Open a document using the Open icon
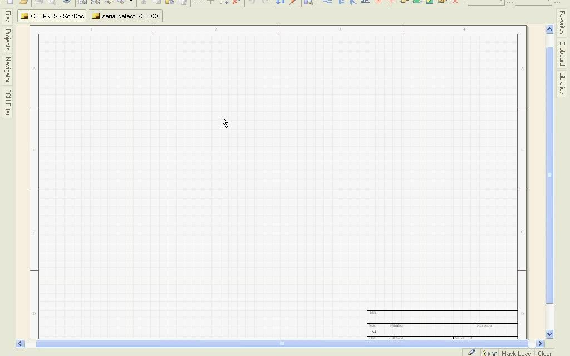This screenshot has width=570, height=356. (23, 3)
